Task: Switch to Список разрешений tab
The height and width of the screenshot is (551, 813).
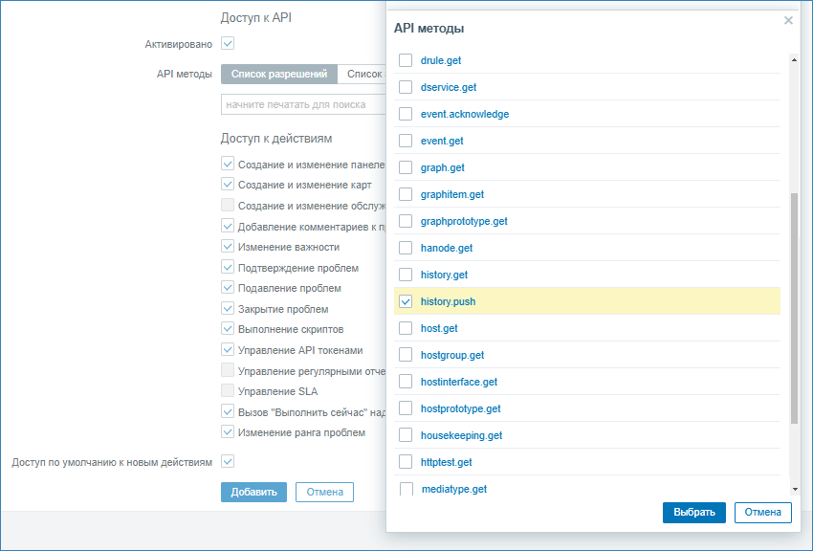Action: pos(279,74)
